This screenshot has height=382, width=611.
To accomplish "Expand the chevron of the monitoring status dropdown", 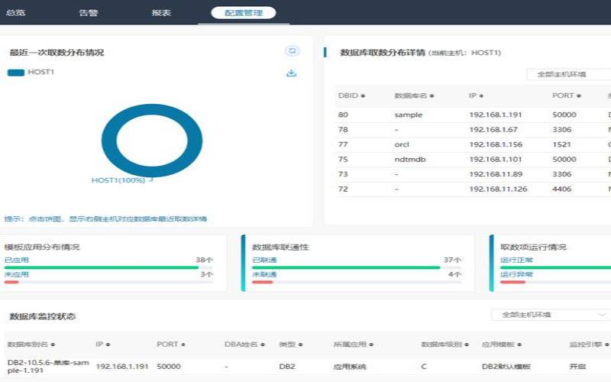I will (602, 314).
